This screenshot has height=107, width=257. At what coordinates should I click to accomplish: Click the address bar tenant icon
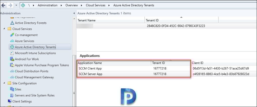click(23, 5)
